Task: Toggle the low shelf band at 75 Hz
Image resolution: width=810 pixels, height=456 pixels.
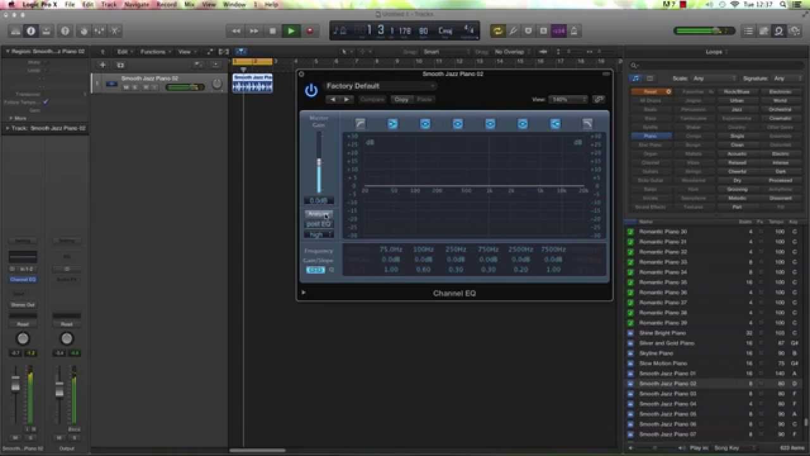Action: (392, 123)
